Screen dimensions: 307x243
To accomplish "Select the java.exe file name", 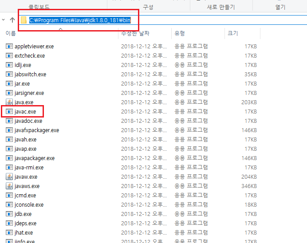I will tap(24, 102).
